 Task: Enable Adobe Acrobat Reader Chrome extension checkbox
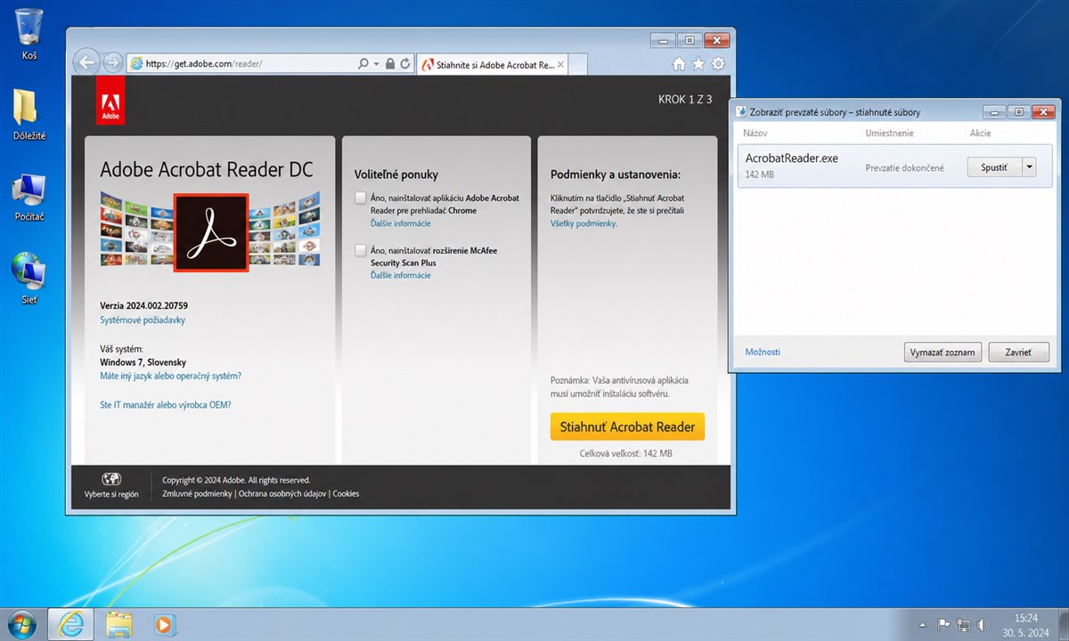[360, 198]
